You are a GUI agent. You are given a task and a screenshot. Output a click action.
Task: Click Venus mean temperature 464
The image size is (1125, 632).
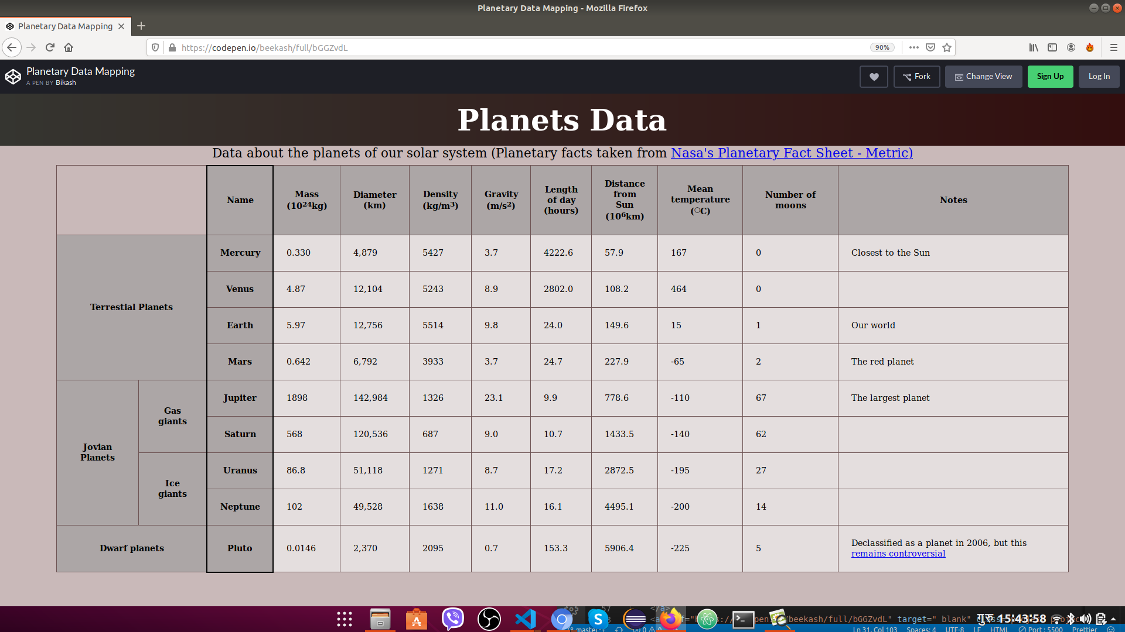679,289
